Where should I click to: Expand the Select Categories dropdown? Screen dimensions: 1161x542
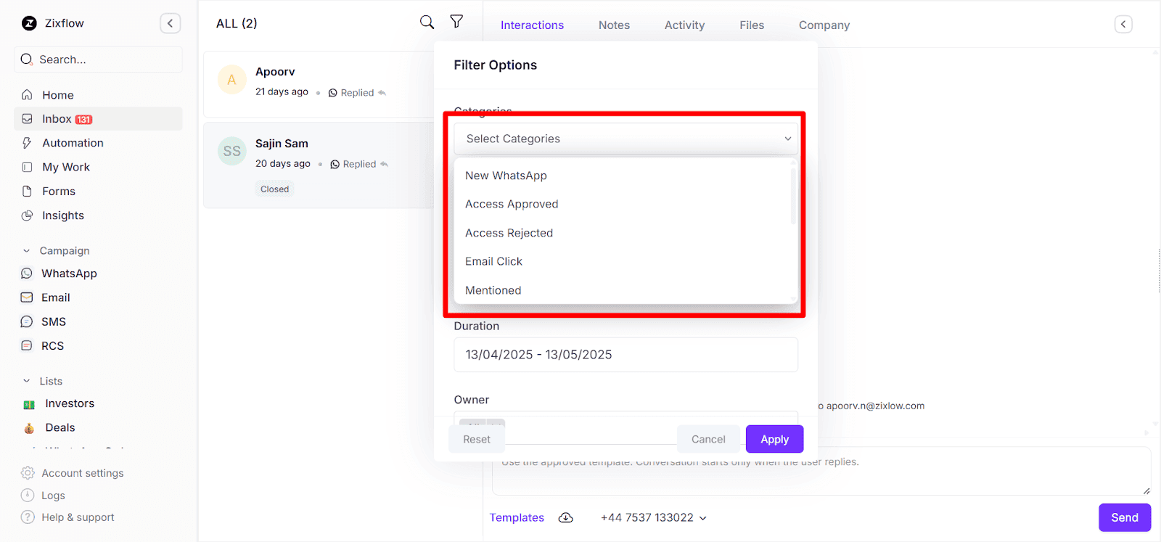coord(625,139)
